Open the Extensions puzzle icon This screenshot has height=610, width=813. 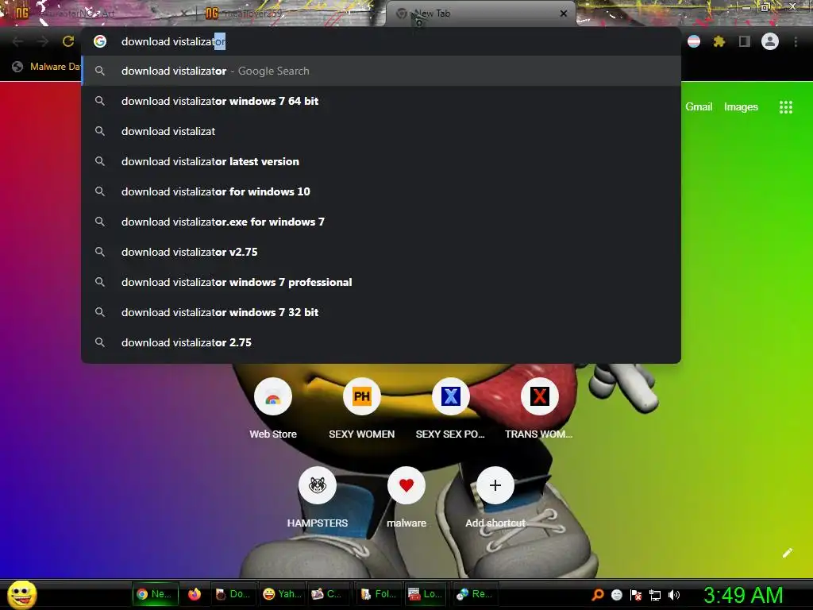tap(719, 41)
